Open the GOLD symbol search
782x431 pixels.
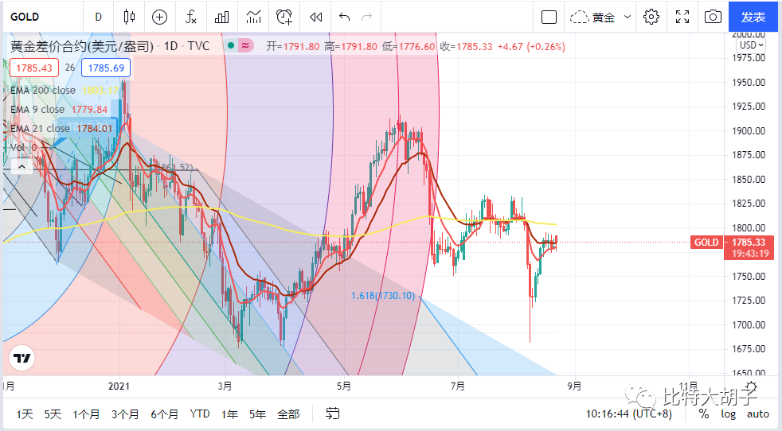pyautogui.click(x=25, y=17)
